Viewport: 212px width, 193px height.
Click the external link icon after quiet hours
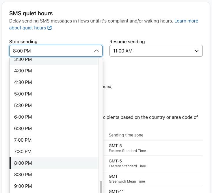50,28
